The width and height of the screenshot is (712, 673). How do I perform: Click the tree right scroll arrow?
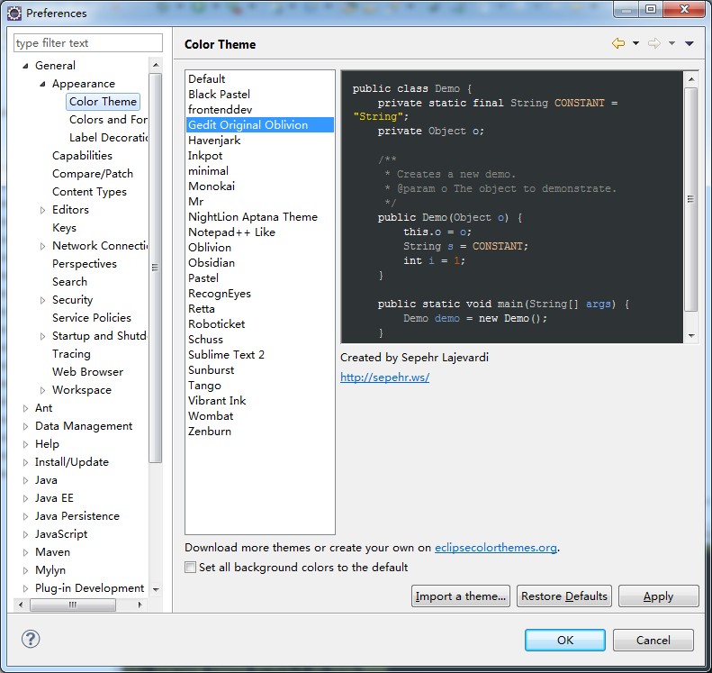140,605
